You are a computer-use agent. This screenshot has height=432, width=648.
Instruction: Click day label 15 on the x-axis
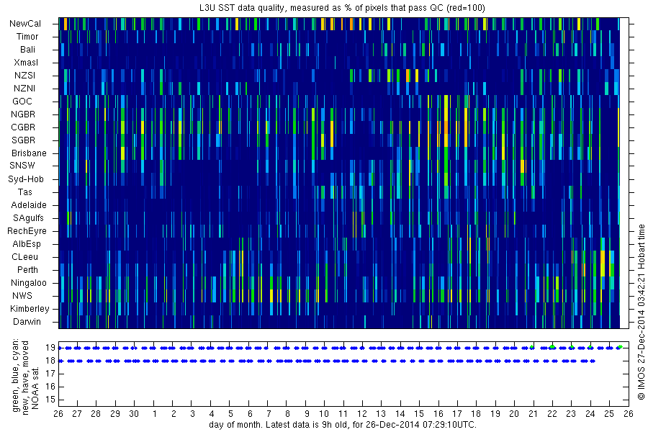[x=419, y=414]
